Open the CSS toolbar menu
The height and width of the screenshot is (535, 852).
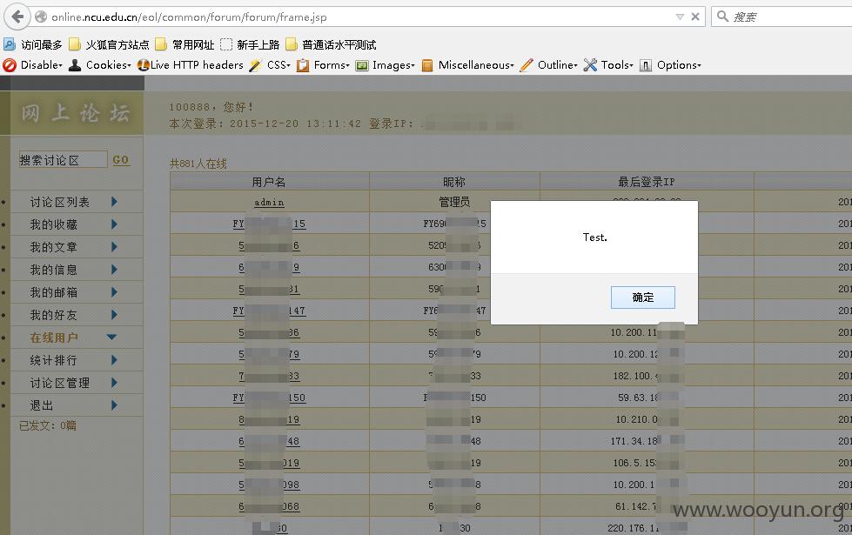point(270,65)
